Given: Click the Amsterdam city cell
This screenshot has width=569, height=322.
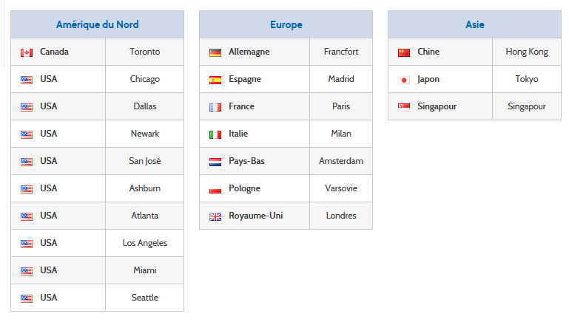Looking at the screenshot, I should pos(341,161).
